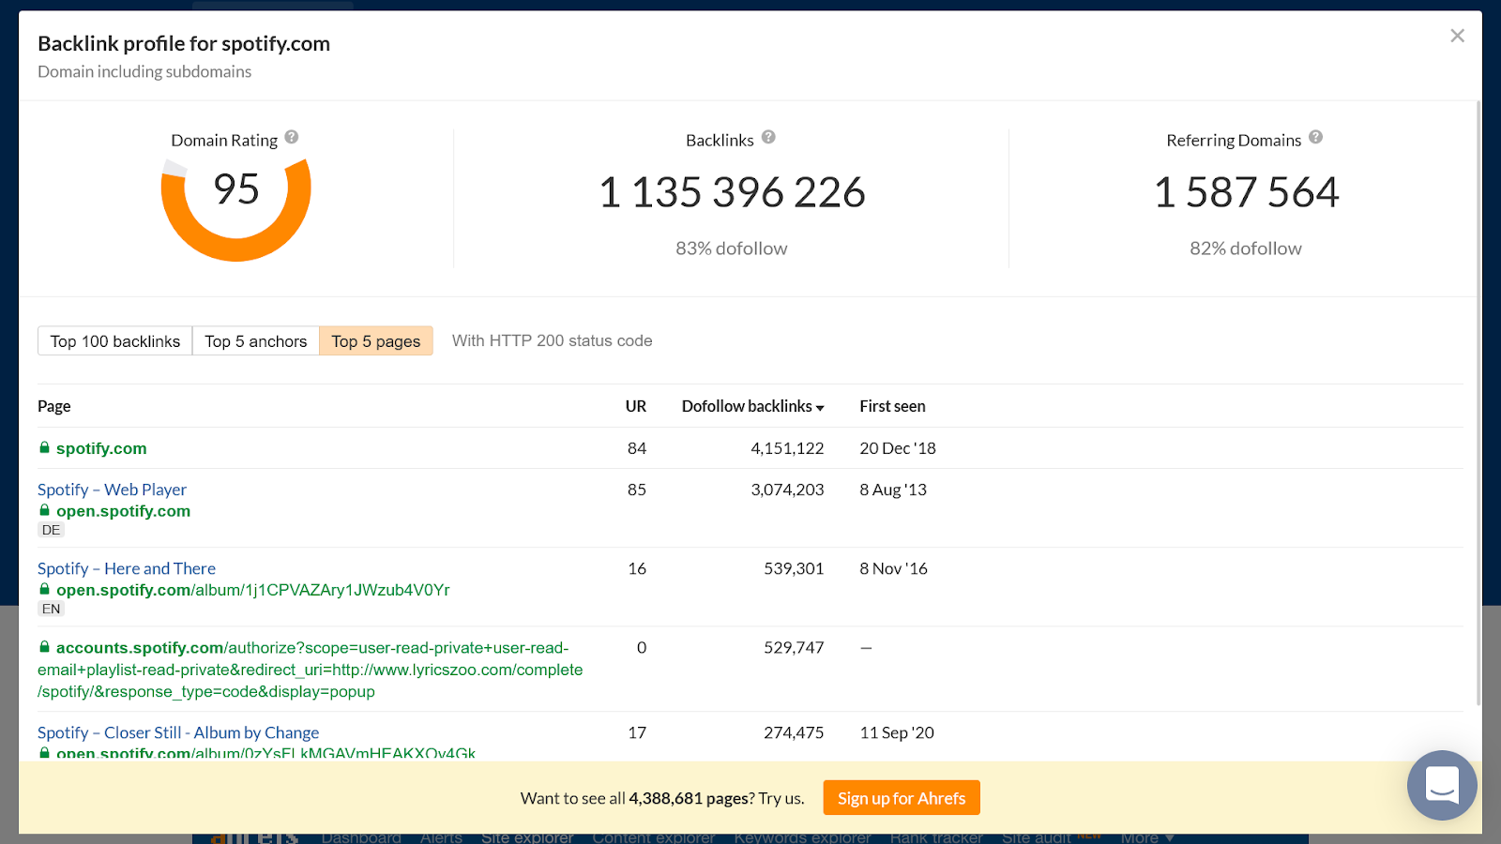Click the 539,301 dofollow backlinks cell
The image size is (1501, 844).
coord(794,568)
